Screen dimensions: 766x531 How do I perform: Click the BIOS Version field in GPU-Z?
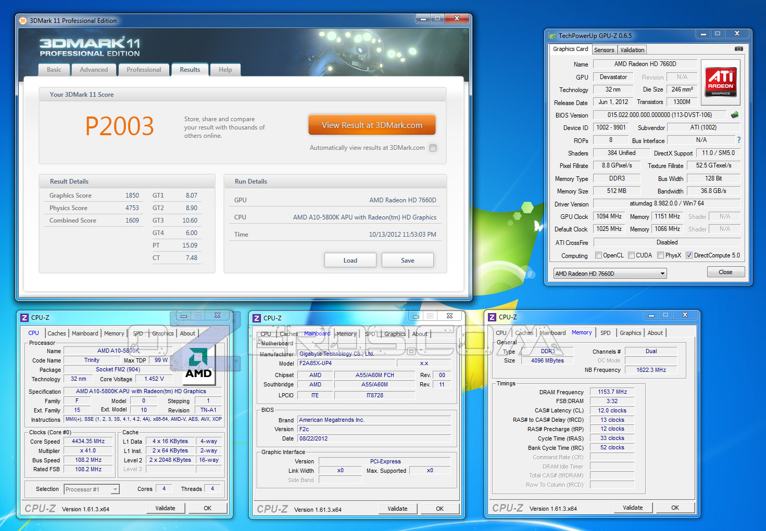click(x=659, y=115)
